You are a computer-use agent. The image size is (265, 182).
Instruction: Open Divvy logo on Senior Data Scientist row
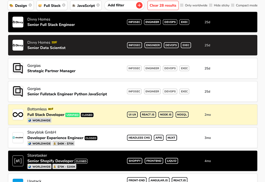click(18, 45)
